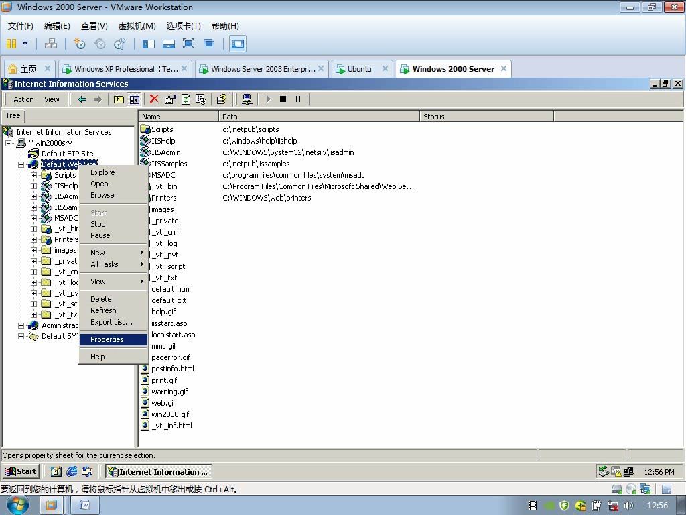Click the Windows 2000 Start button
This screenshot has height=515, width=686.
(21, 471)
